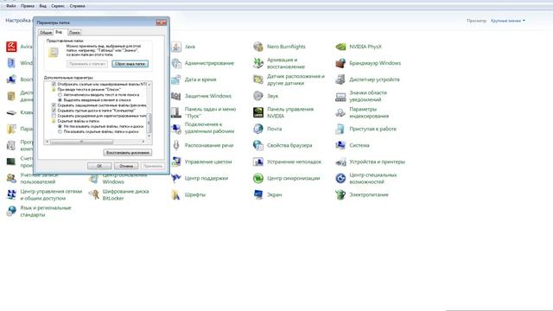Screen dimensions: 553x311
Task: Click horizontal scrollbar thumb of settings list
Action: tap(82, 142)
